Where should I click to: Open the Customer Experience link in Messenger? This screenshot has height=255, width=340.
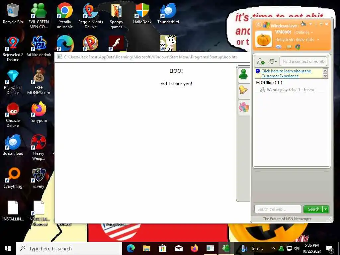click(x=286, y=73)
